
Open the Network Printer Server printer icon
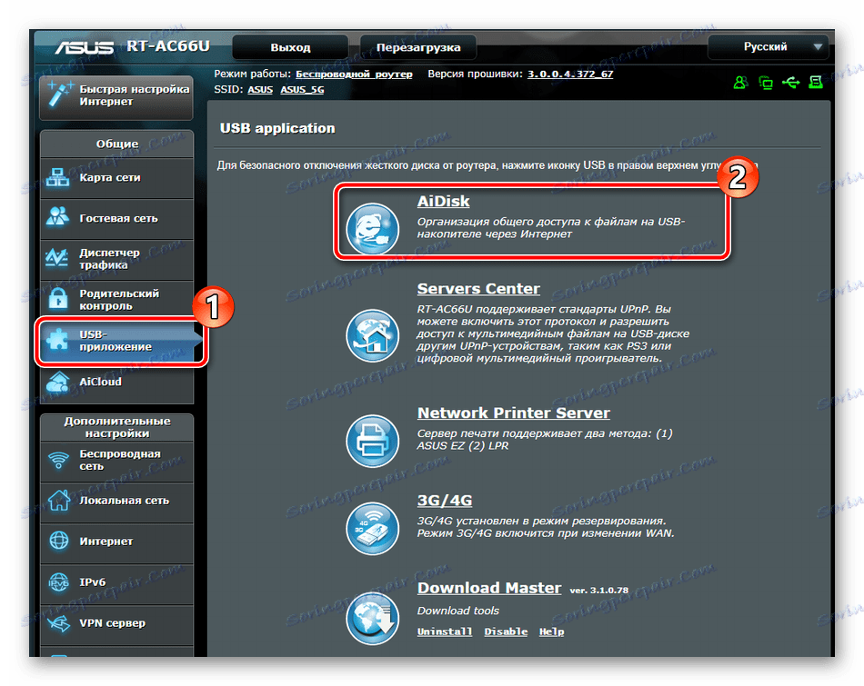[x=373, y=441]
